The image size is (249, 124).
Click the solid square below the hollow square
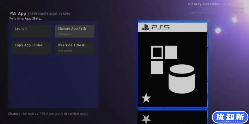[157, 68]
